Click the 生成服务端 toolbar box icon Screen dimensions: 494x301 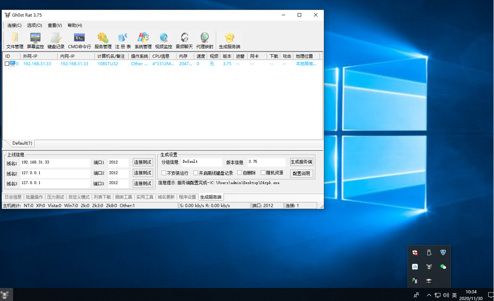point(229,40)
